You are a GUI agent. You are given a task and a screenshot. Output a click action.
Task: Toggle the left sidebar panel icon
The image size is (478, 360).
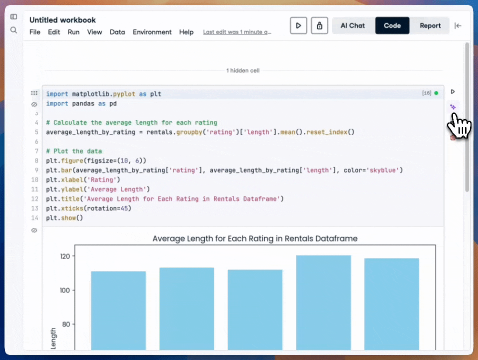click(x=13, y=17)
